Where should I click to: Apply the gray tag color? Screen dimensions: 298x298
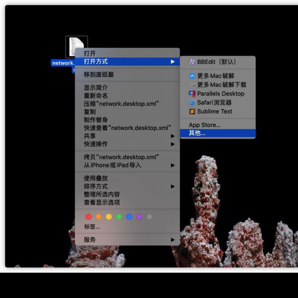[149, 217]
